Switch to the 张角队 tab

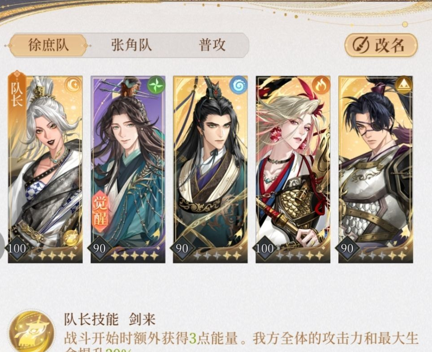tap(132, 45)
